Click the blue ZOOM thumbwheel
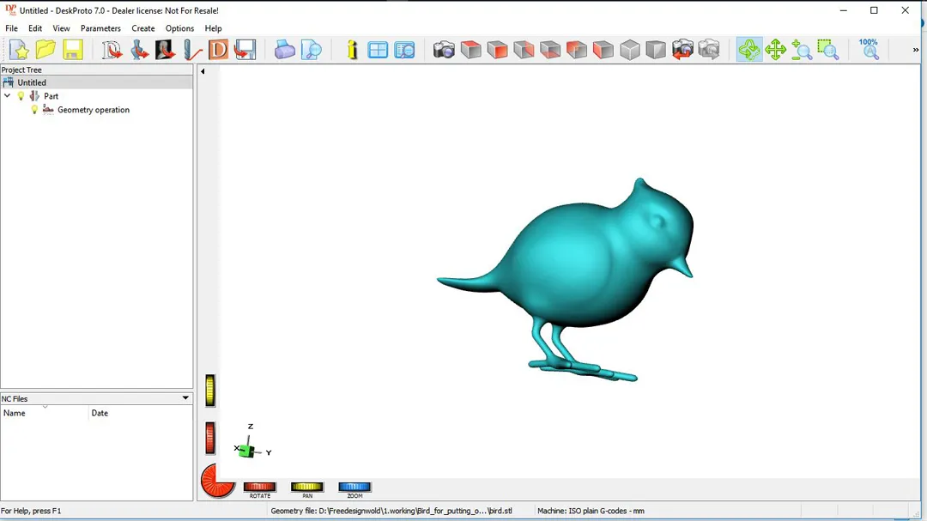 tap(354, 488)
